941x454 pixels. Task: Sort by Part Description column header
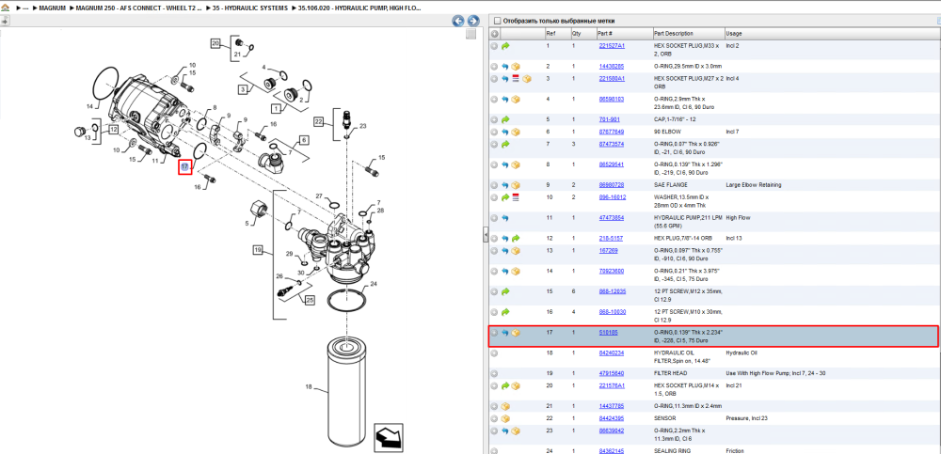[674, 34]
